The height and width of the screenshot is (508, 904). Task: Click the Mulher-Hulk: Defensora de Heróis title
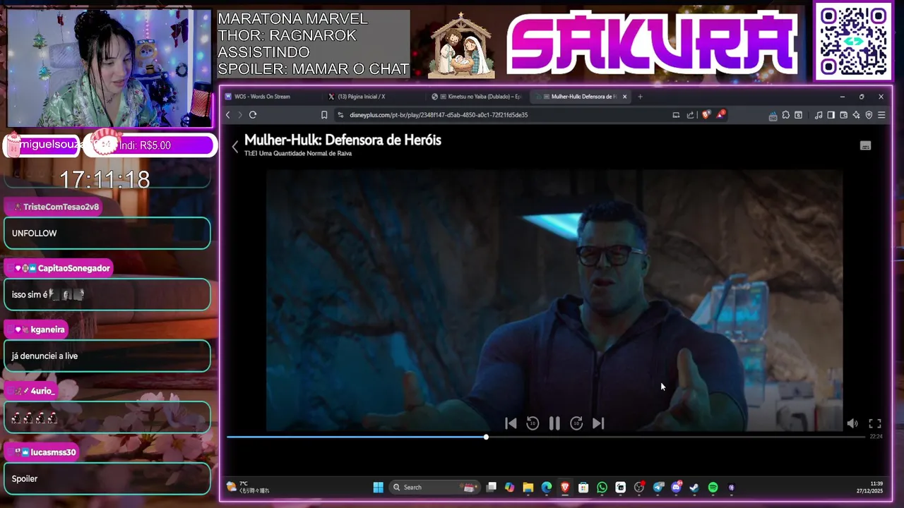(x=343, y=140)
